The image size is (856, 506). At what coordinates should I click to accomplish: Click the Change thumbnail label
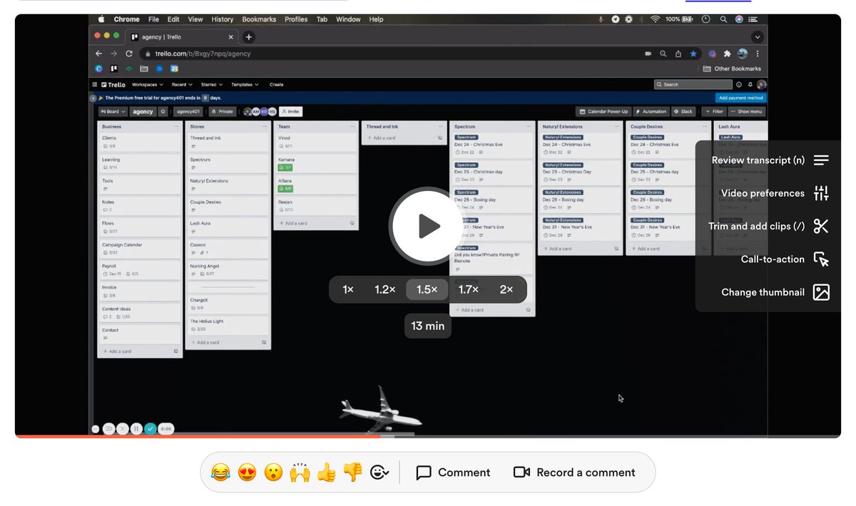pos(763,292)
